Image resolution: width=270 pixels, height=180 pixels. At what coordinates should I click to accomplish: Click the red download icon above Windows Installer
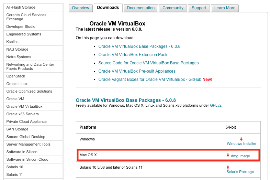(241, 139)
